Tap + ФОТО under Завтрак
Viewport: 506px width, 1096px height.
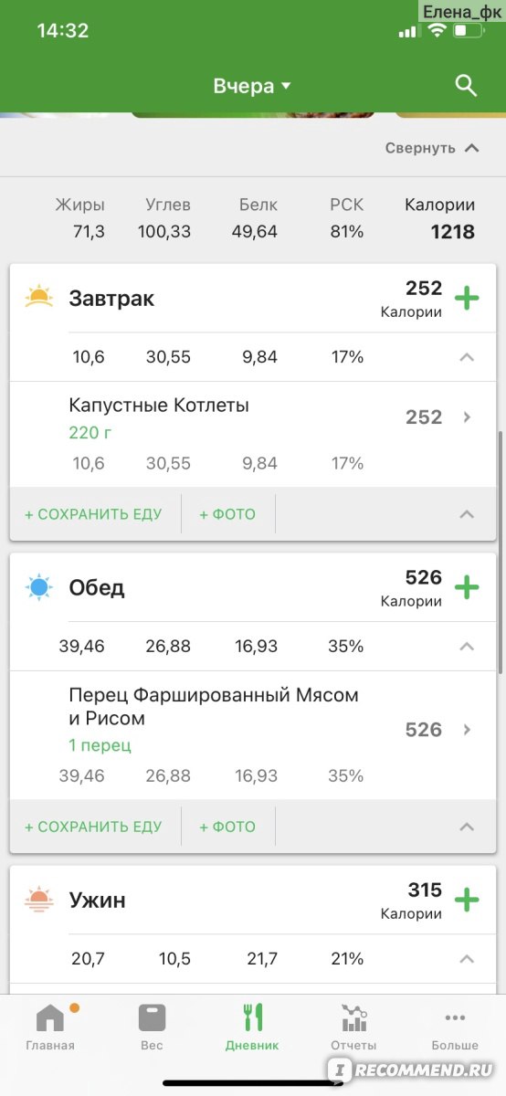(227, 514)
